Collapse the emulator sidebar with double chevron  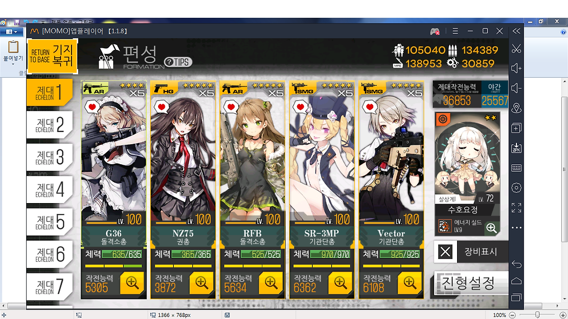pyautogui.click(x=516, y=31)
